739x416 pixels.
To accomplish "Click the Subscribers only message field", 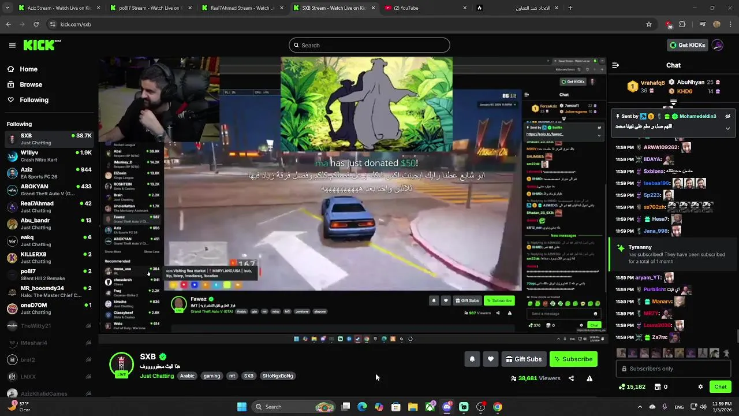I will tap(673, 369).
